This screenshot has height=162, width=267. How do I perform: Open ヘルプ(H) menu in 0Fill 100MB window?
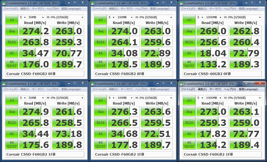click(x=141, y=9)
